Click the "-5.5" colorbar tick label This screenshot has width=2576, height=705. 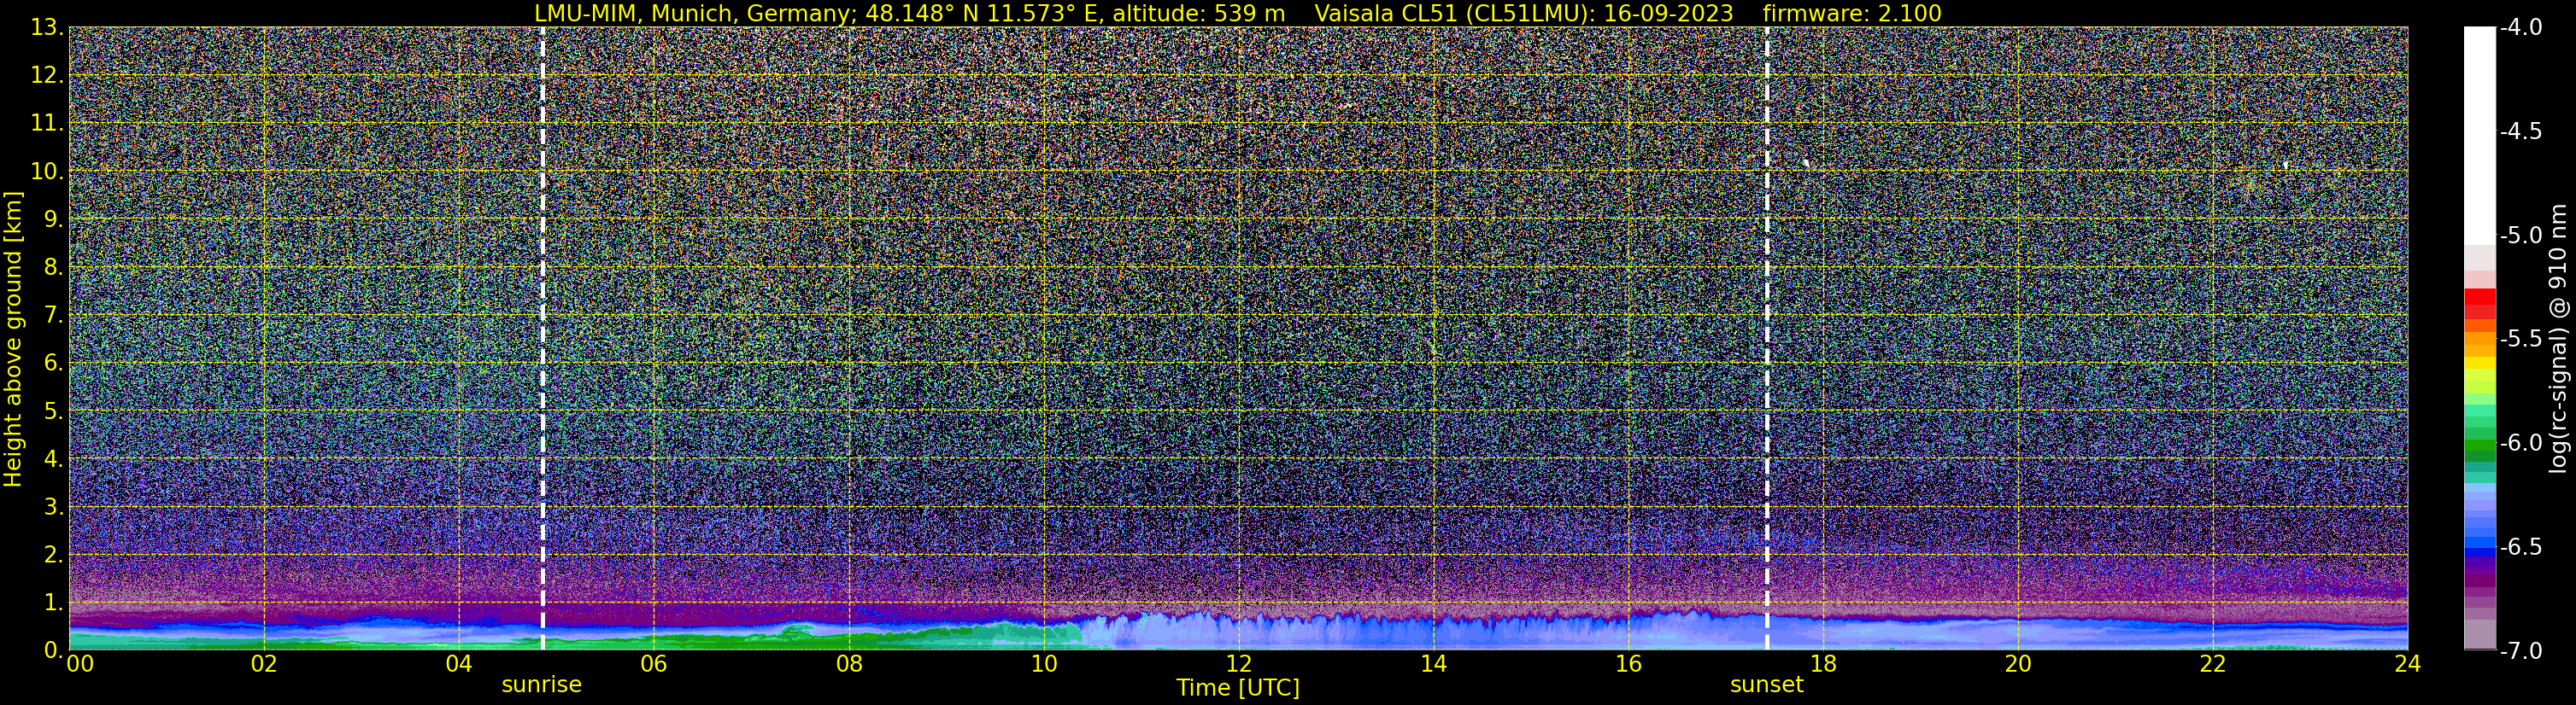(x=2520, y=340)
